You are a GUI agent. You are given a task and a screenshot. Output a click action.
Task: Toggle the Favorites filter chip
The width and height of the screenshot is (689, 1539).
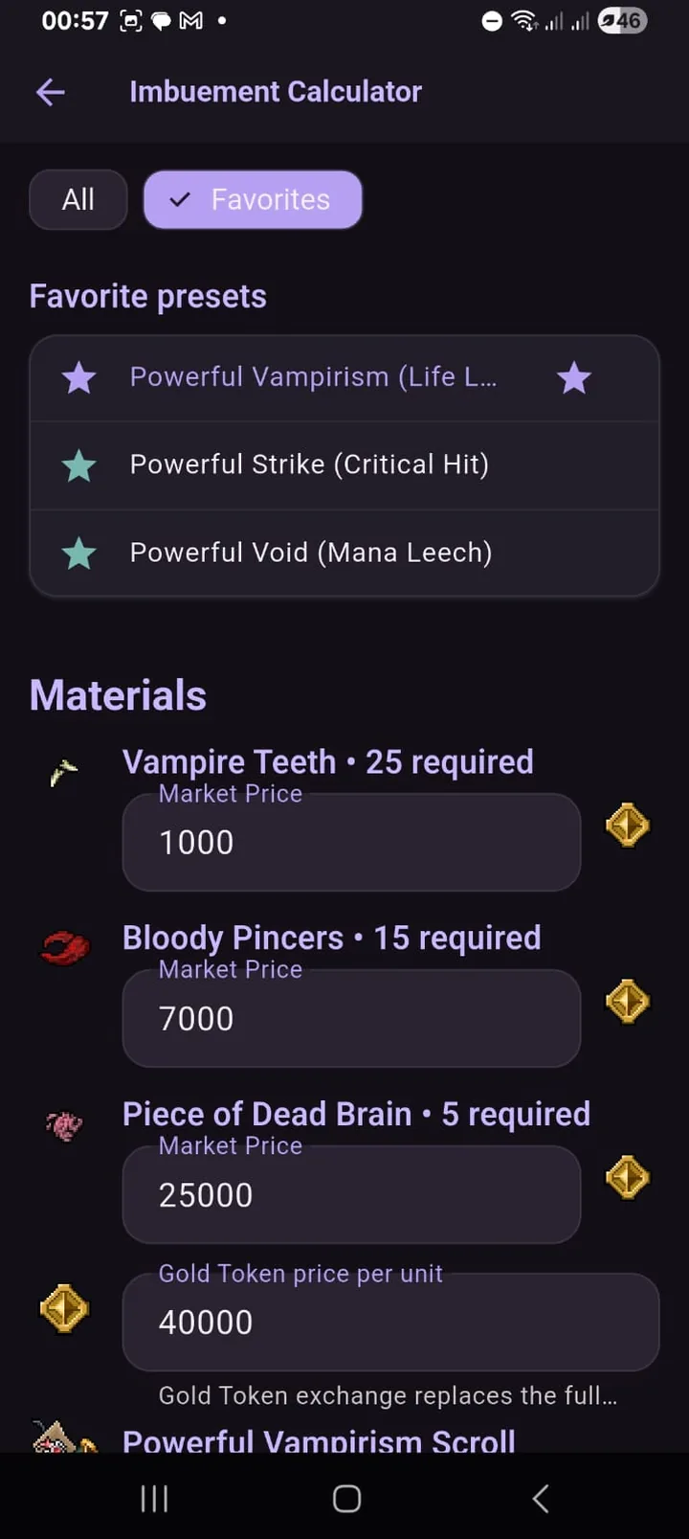[x=253, y=199]
